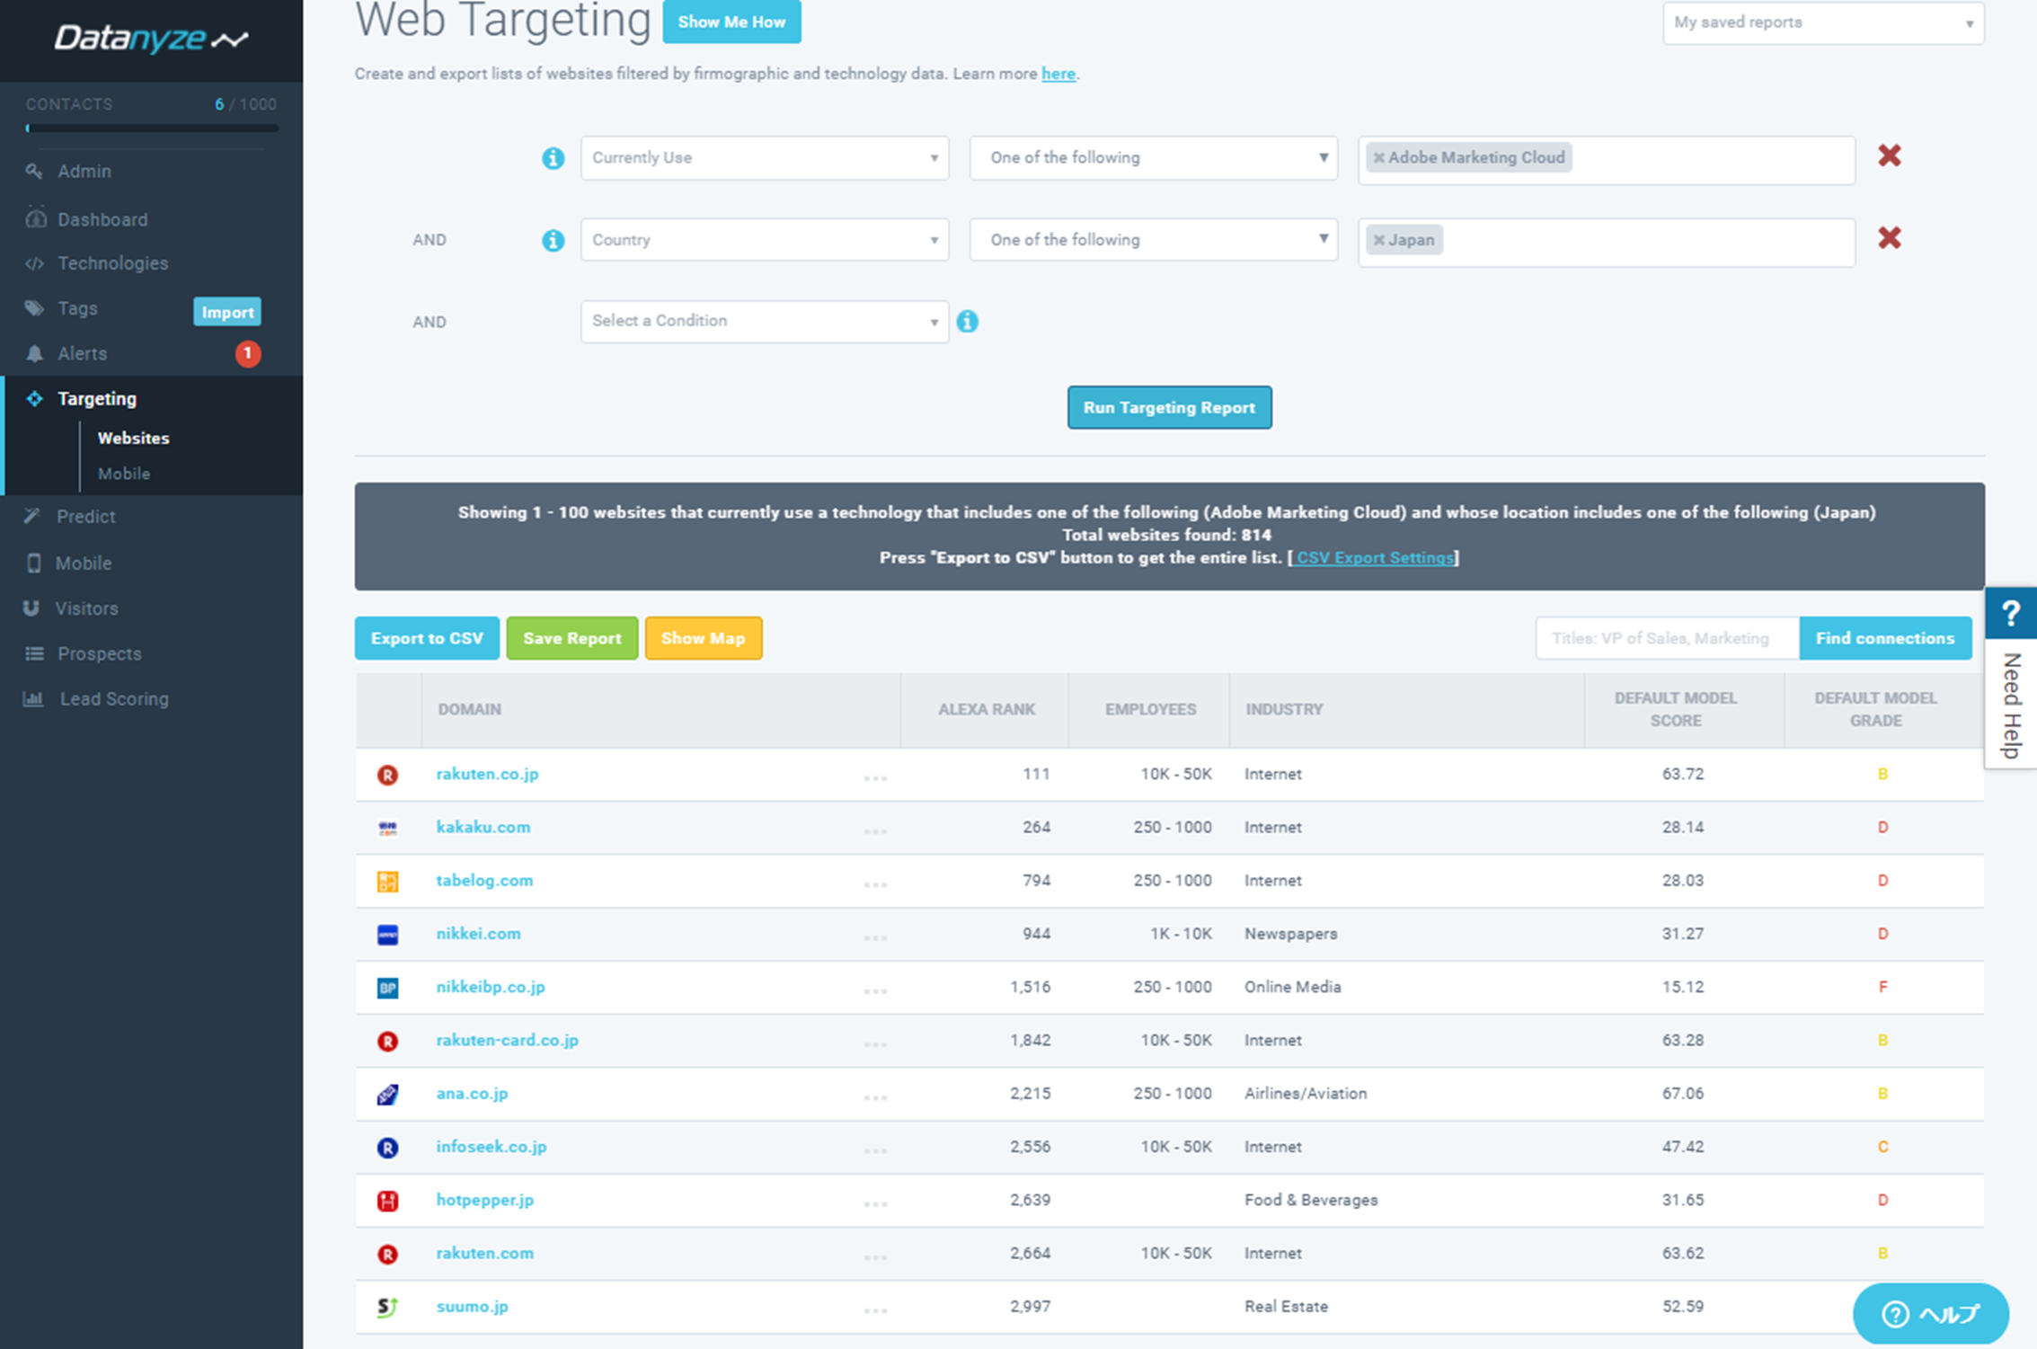
Task: Click suumo.jp favicon
Action: [387, 1307]
